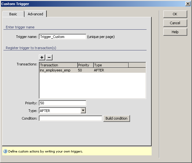The image size is (192, 163).
Task: Click the Priority column header
Action: 85,65
